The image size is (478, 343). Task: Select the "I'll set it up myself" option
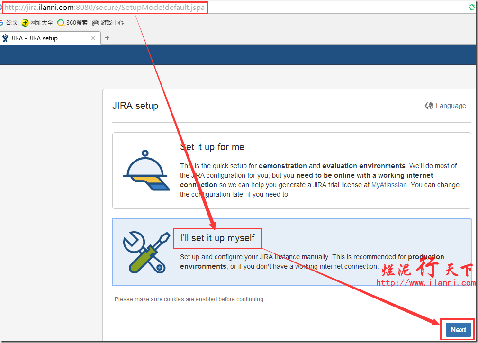tap(292, 252)
